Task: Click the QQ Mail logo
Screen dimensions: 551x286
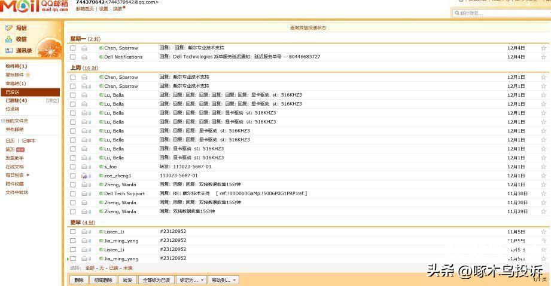Action: click(x=34, y=6)
